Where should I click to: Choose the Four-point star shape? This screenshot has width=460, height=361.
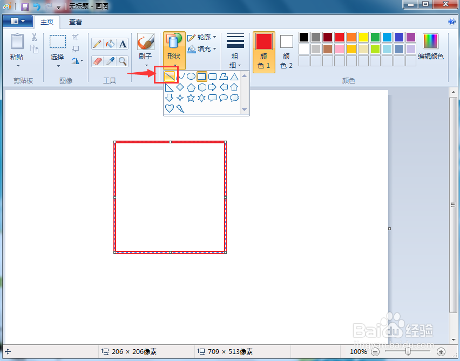pyautogui.click(x=180, y=98)
